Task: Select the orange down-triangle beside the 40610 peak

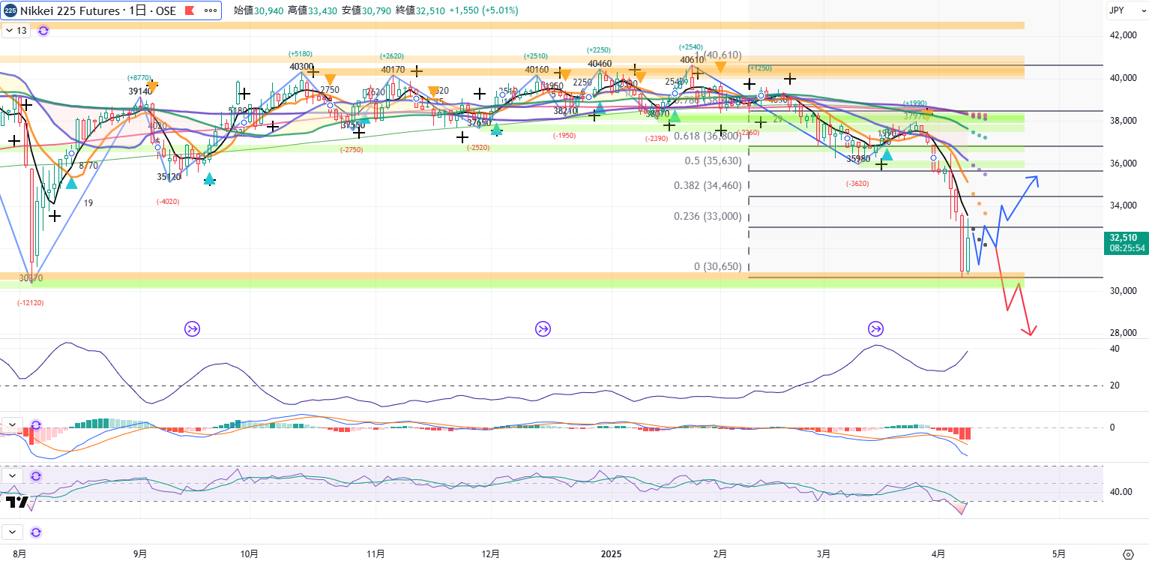Action: [x=720, y=67]
